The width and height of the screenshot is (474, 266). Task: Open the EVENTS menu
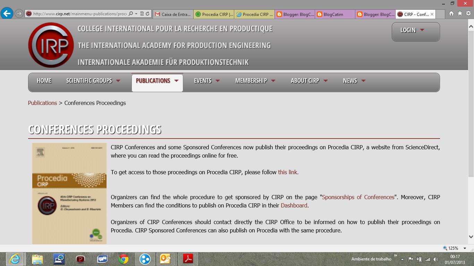(203, 81)
